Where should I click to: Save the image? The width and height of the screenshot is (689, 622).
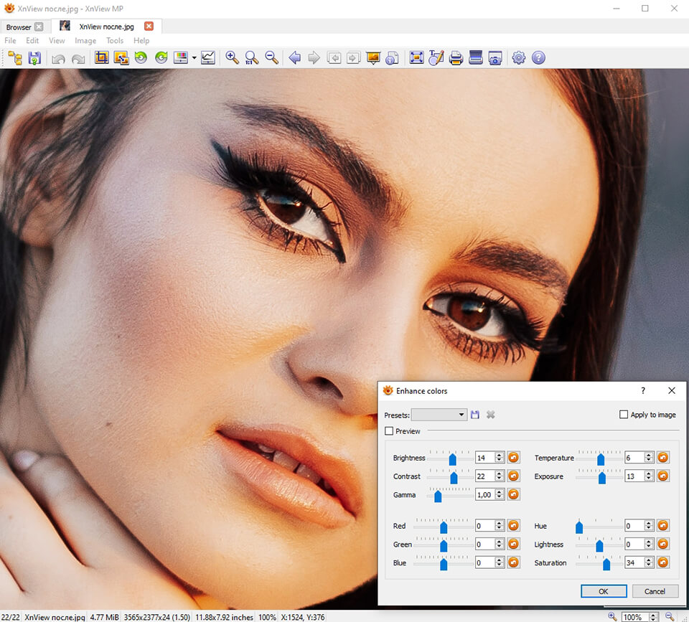coord(34,57)
